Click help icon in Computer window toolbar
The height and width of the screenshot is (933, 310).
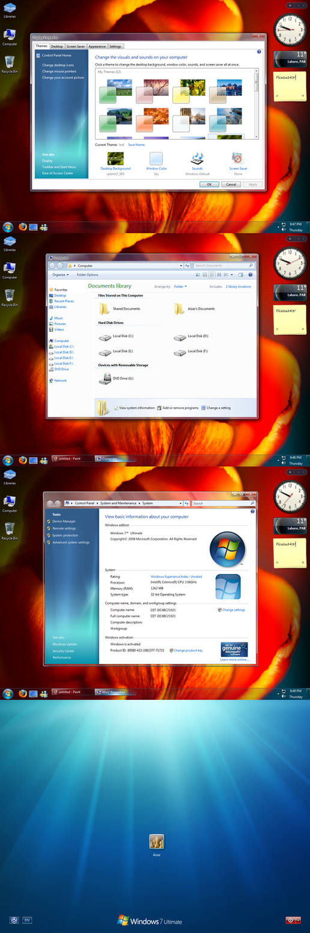click(x=250, y=275)
